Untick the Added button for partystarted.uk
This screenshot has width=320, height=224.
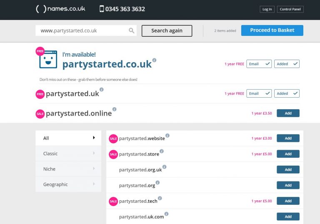[287, 93]
